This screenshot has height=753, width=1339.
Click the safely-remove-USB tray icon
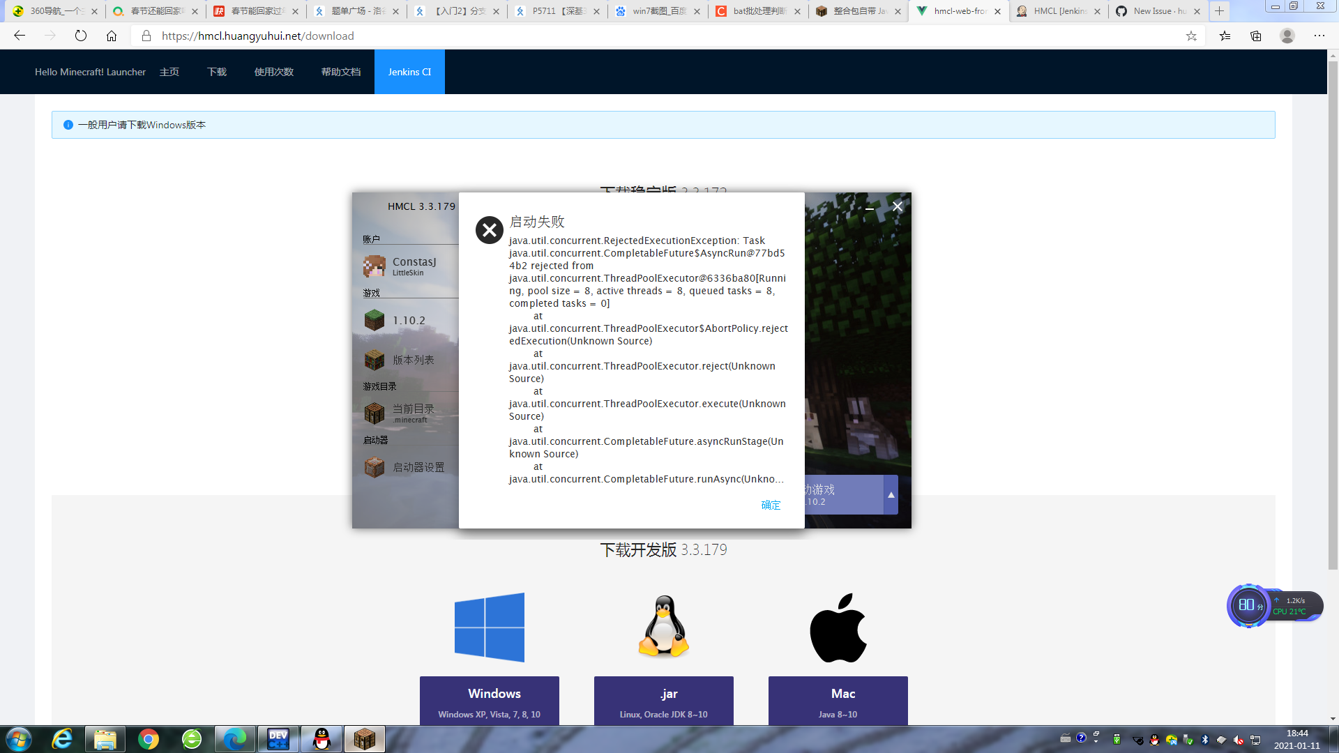click(1187, 739)
